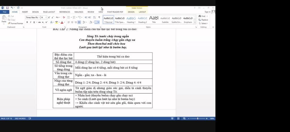Open the FOXIT READER PDF tab
Viewport: 290px width, 132px height.
pos(115,12)
